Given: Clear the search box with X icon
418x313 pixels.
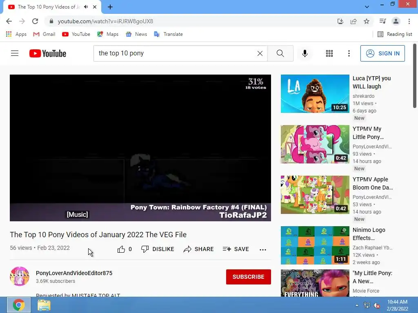Looking at the screenshot, I should pyautogui.click(x=260, y=53).
